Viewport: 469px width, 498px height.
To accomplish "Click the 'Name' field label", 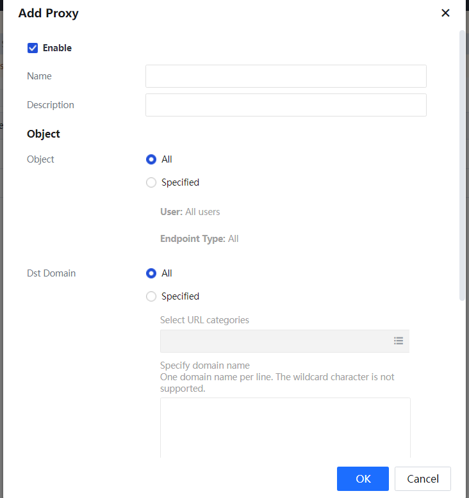I will pos(39,76).
